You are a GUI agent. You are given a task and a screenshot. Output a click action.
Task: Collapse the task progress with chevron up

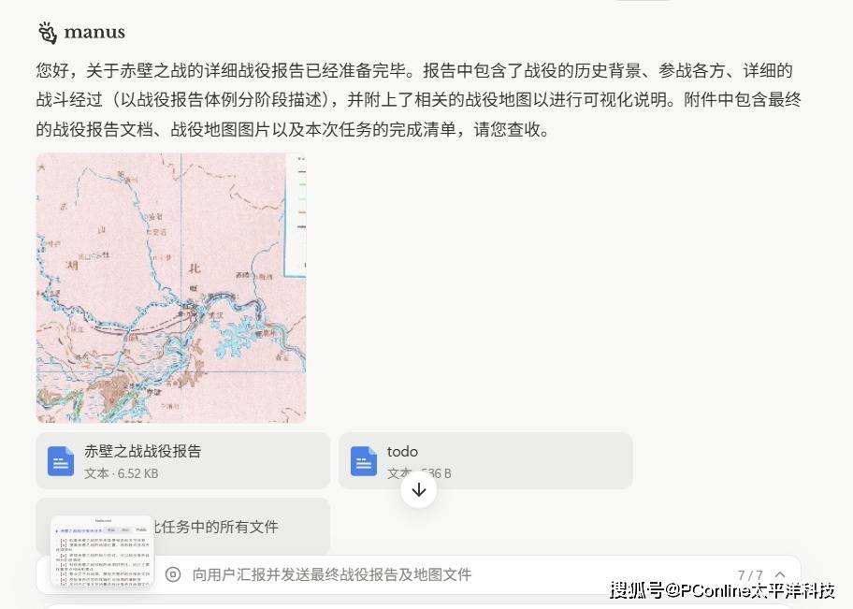(780, 574)
